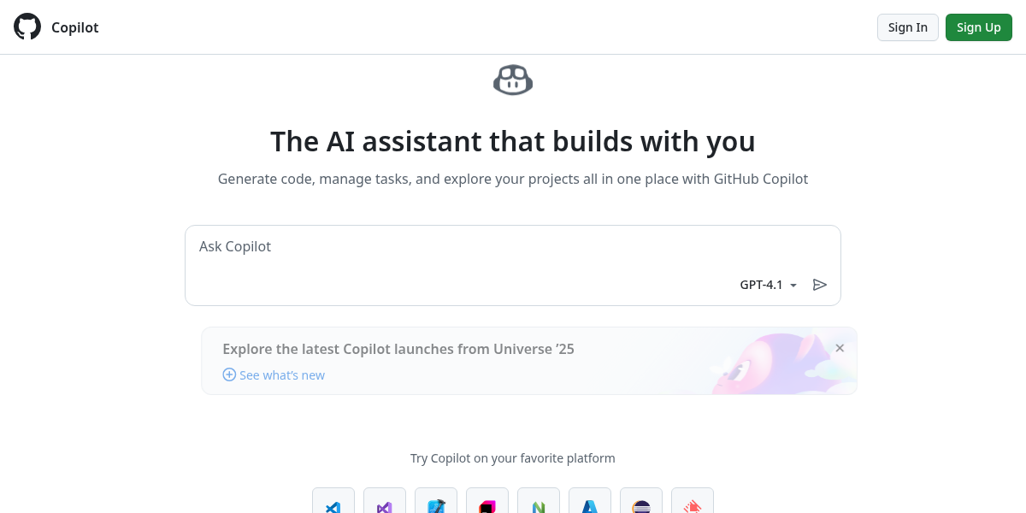Click the green Sign Up button

pyautogui.click(x=978, y=27)
